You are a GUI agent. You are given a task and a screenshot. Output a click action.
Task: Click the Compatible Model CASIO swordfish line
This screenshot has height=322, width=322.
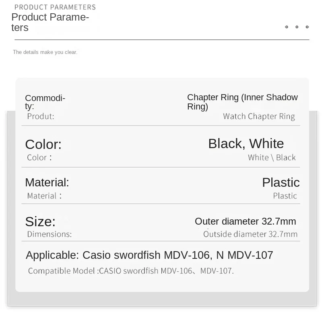click(x=131, y=271)
